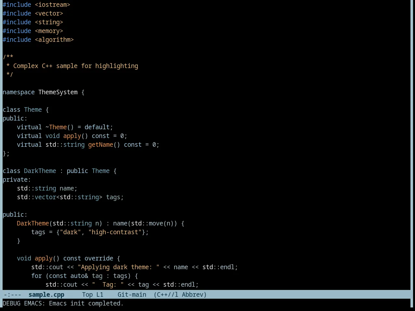Screen dimensions: 415x311
Task: Click the sample.cpp buffer name in mode line
Action: pyautogui.click(x=46, y=294)
